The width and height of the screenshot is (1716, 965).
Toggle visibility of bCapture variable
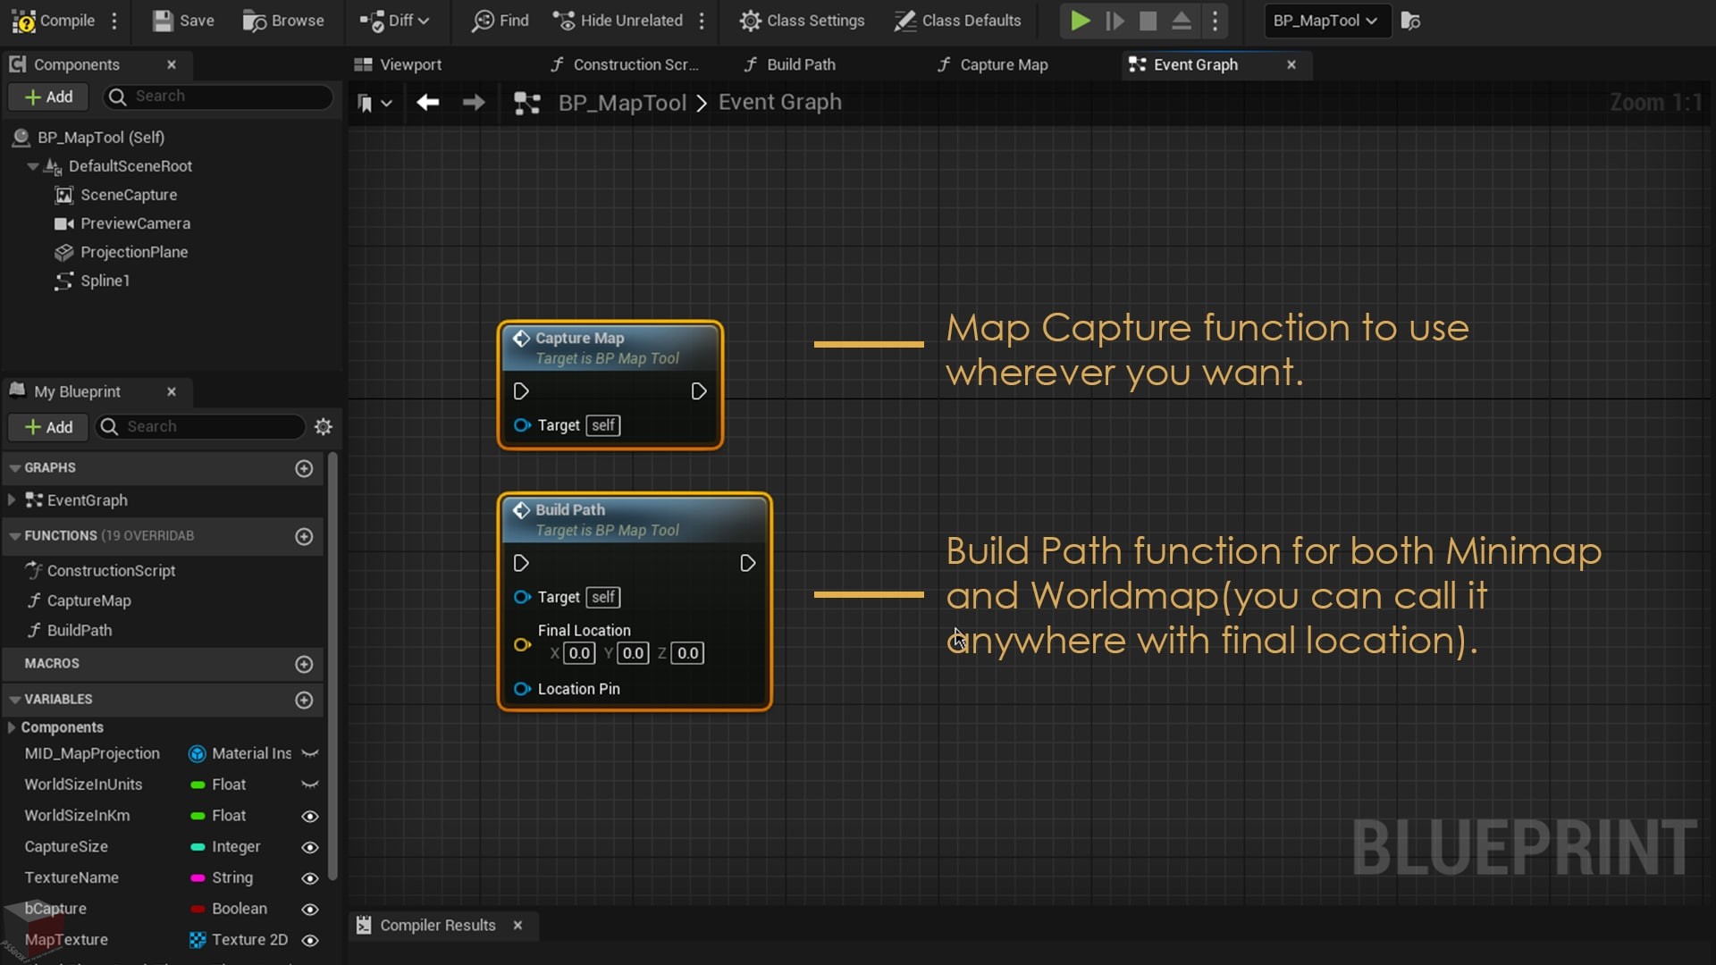pyautogui.click(x=311, y=907)
